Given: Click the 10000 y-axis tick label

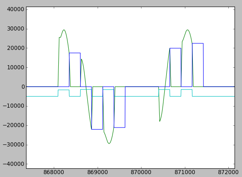Looking at the screenshot, I should [x=16, y=67].
